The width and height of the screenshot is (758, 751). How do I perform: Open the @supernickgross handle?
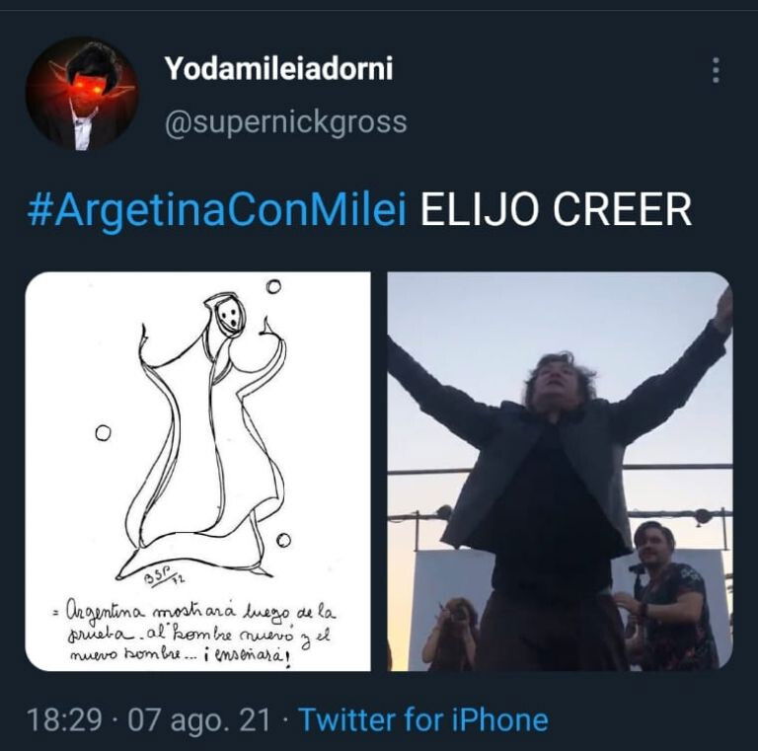pyautogui.click(x=285, y=122)
